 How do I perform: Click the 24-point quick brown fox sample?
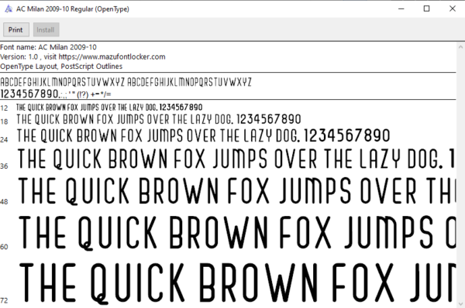(x=203, y=136)
